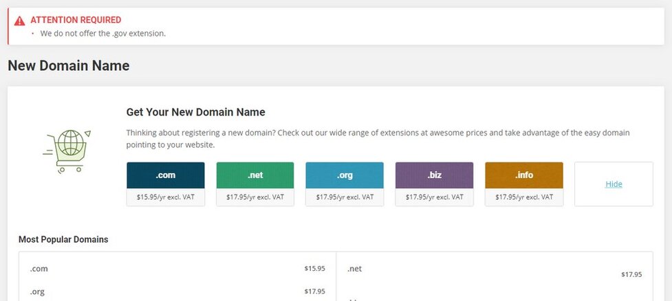Viewport: 672px width, 301px height.
Task: Click the Most Popular Domains heading
Action: pyautogui.click(x=63, y=240)
